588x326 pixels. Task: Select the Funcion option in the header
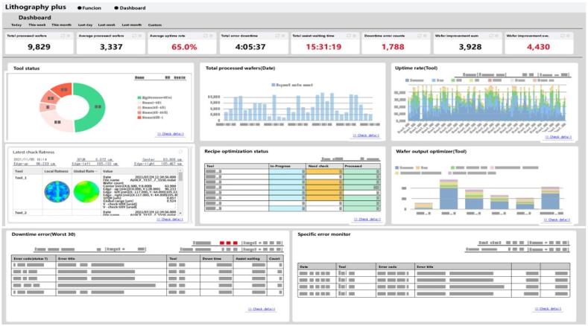coord(90,7)
